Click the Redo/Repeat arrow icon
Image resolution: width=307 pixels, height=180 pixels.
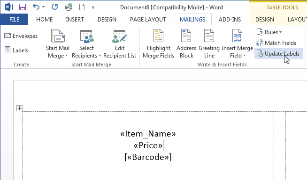click(x=54, y=7)
